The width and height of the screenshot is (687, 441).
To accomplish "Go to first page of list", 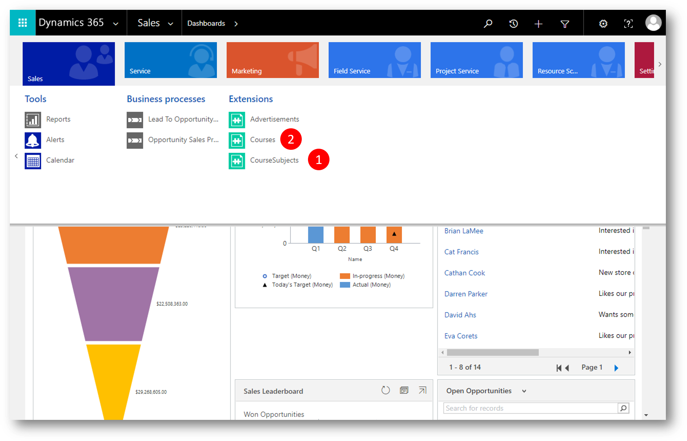I will point(559,368).
